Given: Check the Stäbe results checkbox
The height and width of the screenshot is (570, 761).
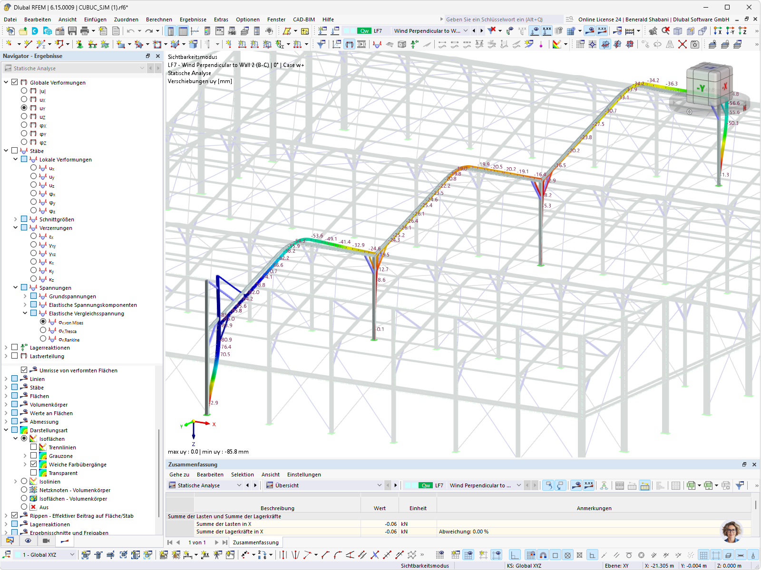Looking at the screenshot, I should [15, 151].
